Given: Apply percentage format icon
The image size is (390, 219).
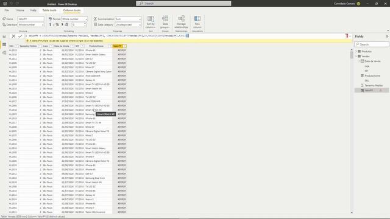Looking at the screenshot, I should click(x=57, y=24).
